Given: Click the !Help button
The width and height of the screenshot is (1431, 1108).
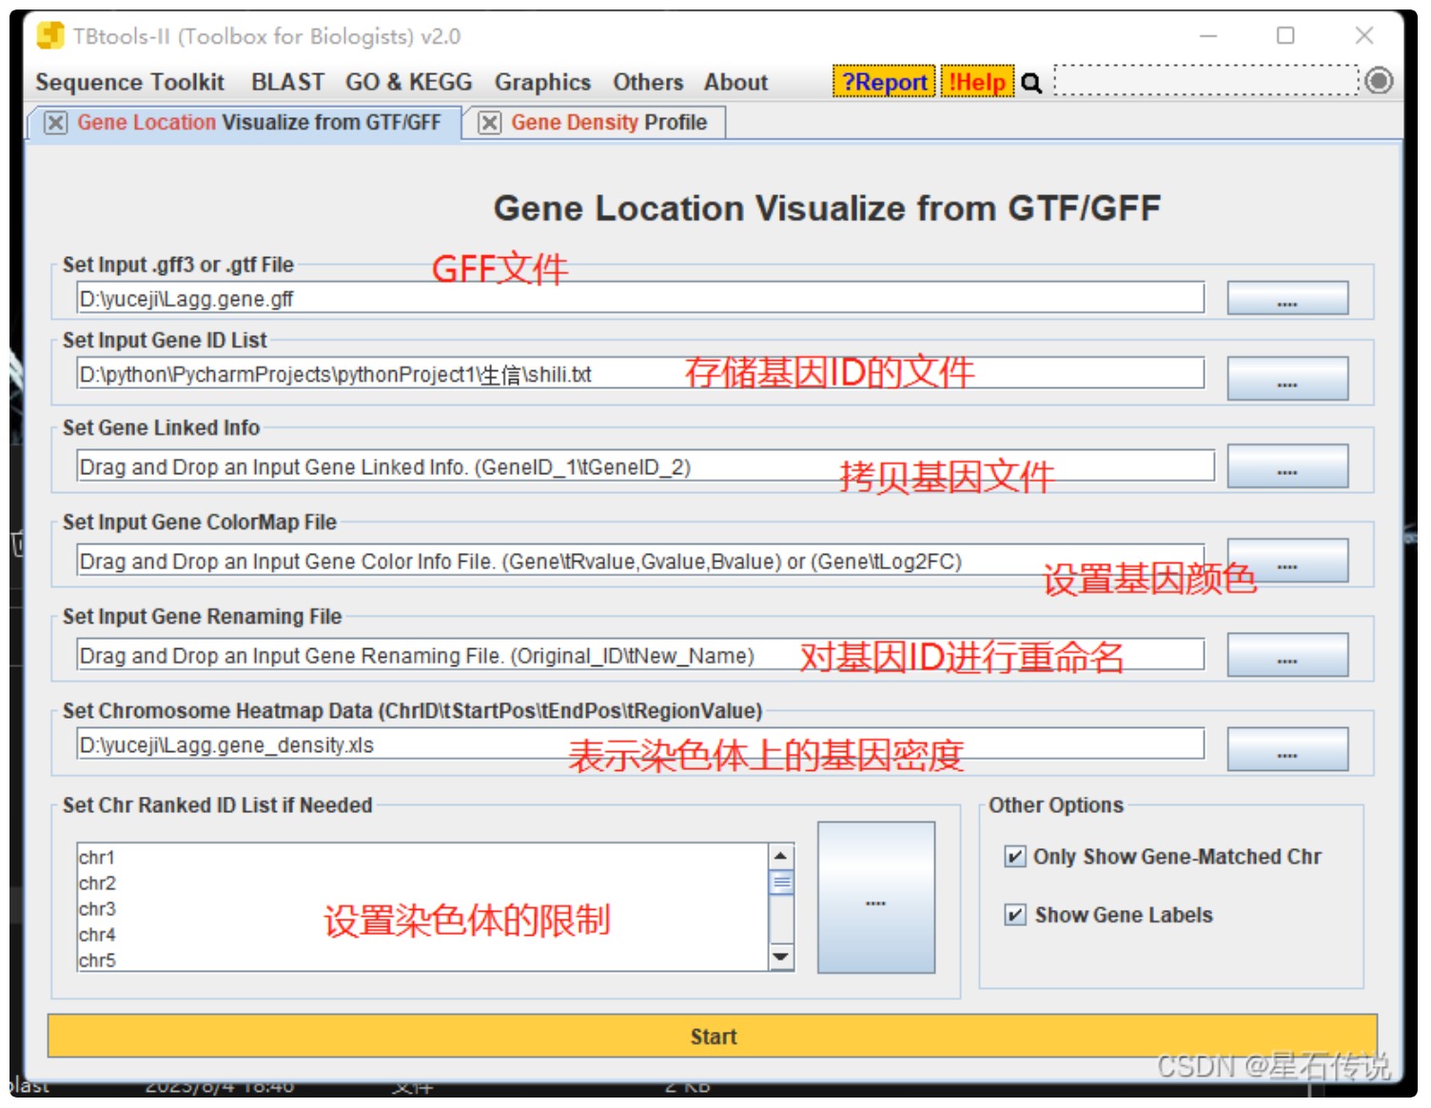Looking at the screenshot, I should coord(977,83).
